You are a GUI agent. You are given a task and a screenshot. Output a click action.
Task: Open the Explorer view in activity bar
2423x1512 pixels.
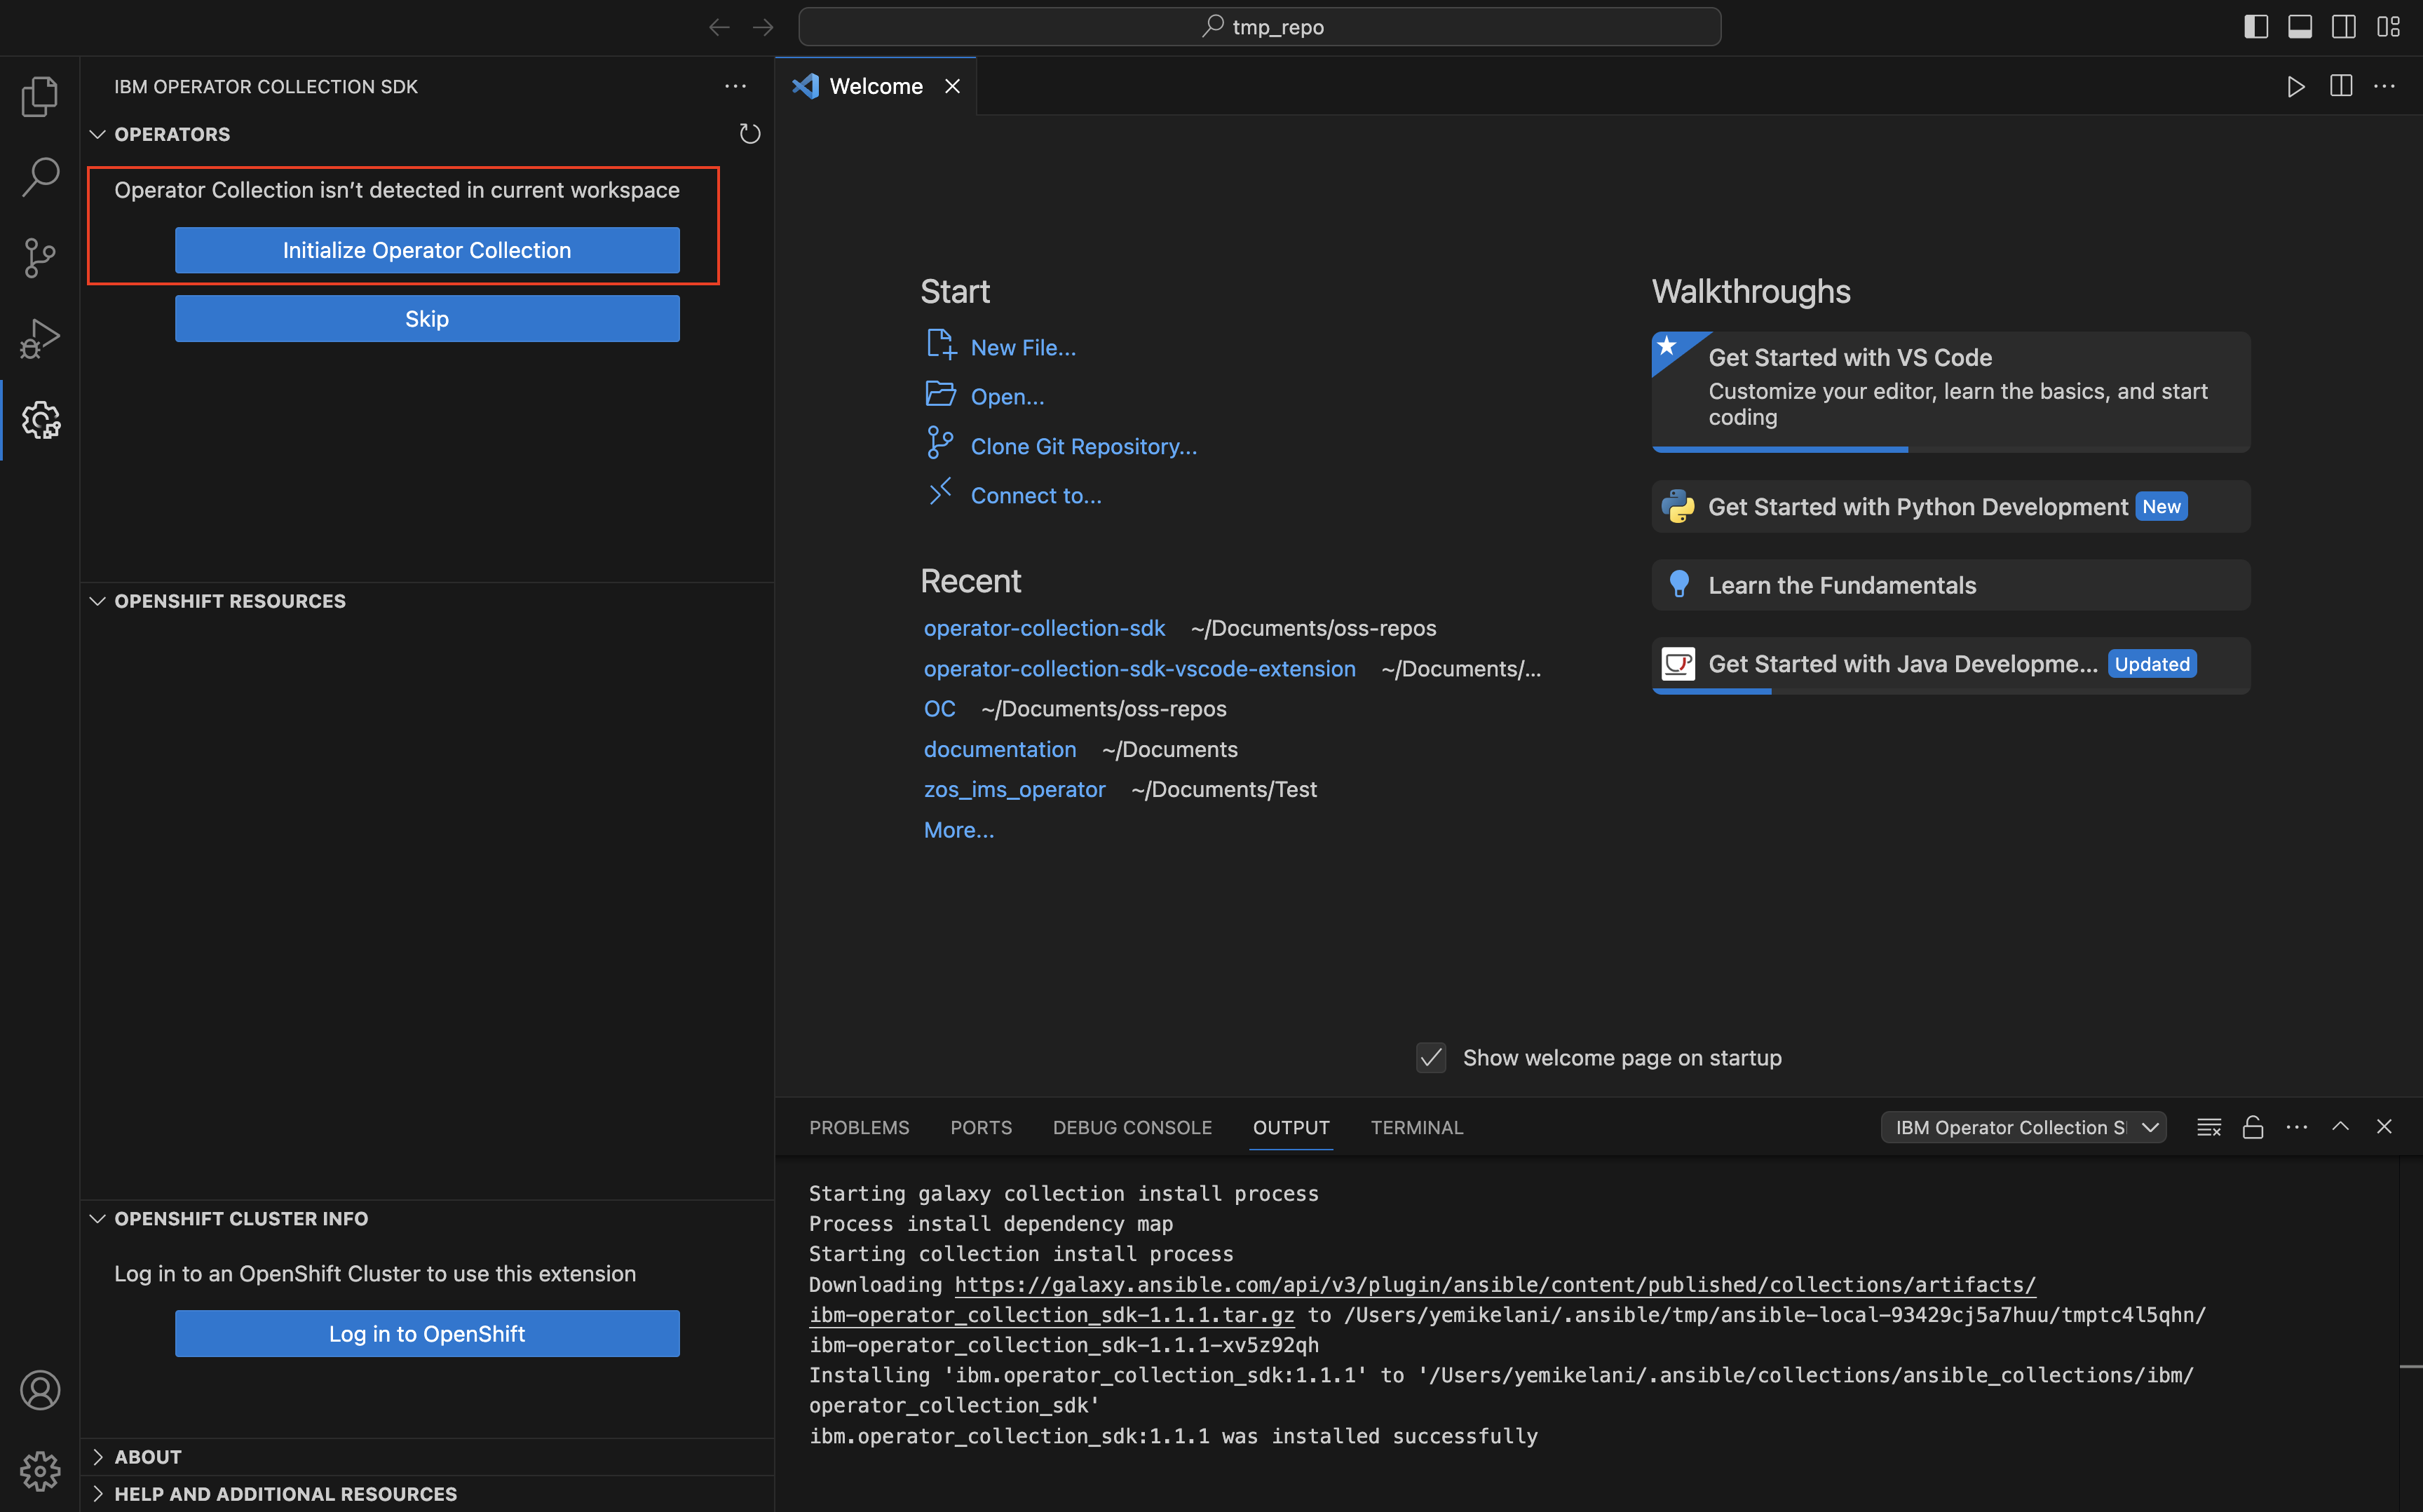[x=40, y=96]
